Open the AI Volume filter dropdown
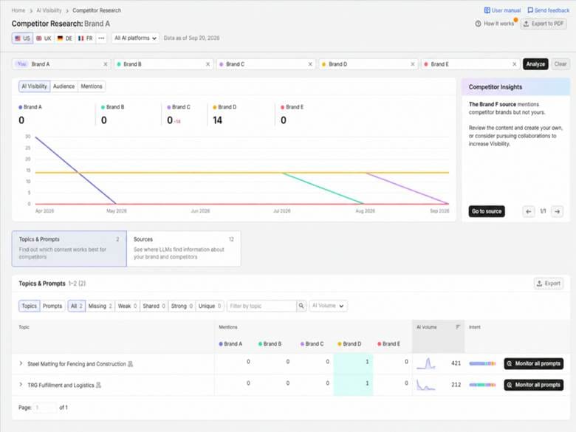 328,306
